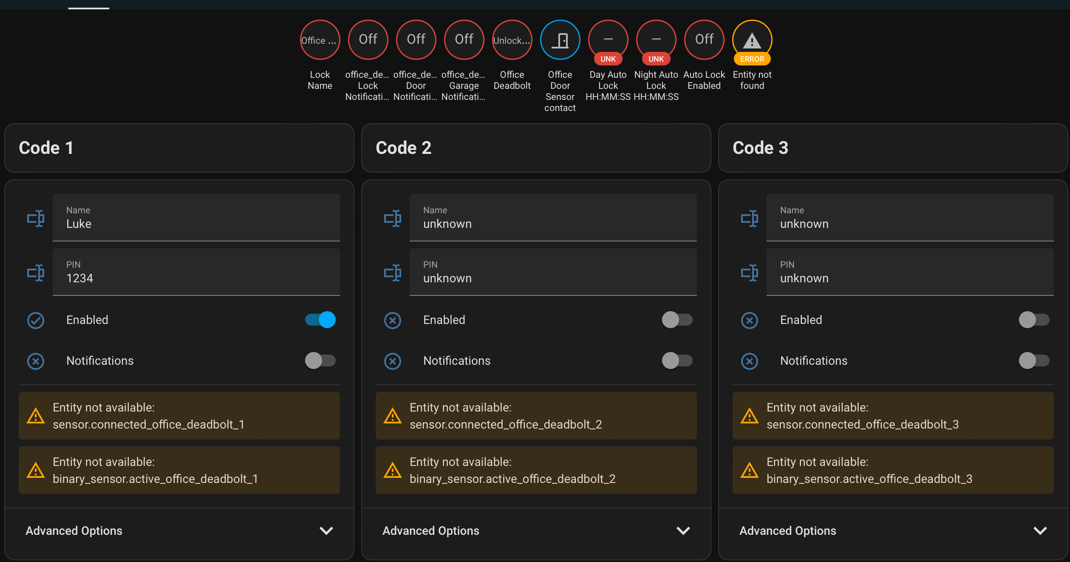
Task: Disable the Enabled toggle for Code 1
Action: coord(320,320)
